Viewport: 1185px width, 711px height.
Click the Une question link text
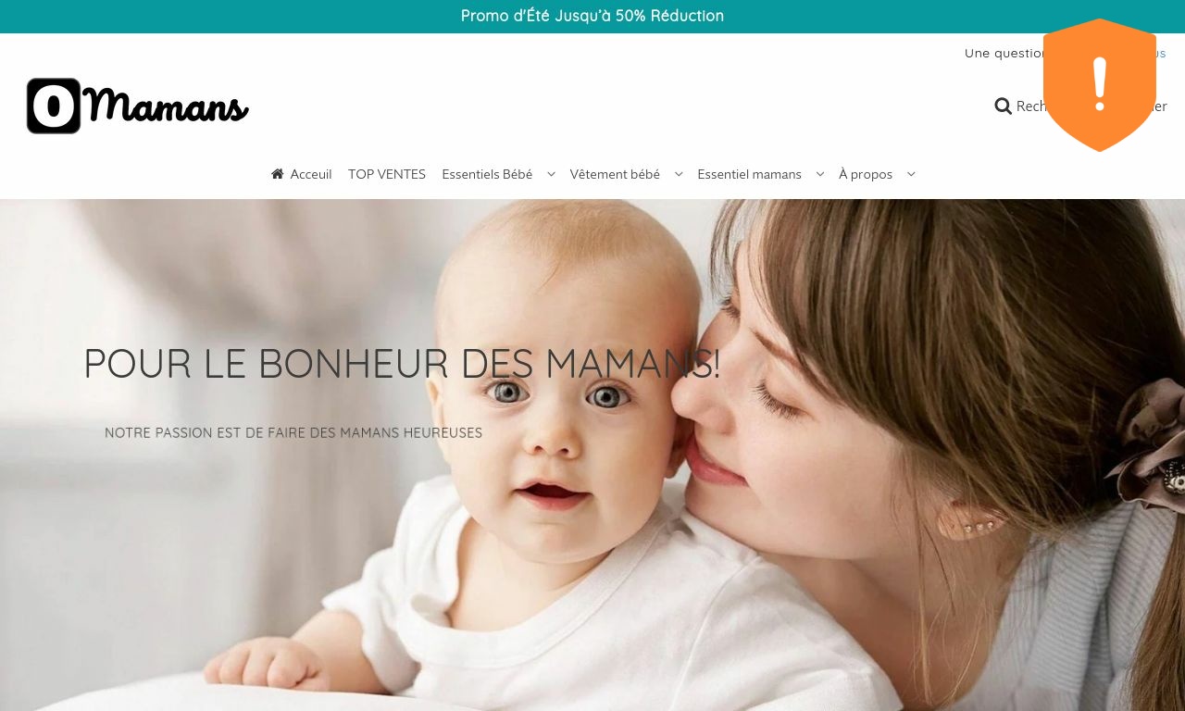point(1004,53)
